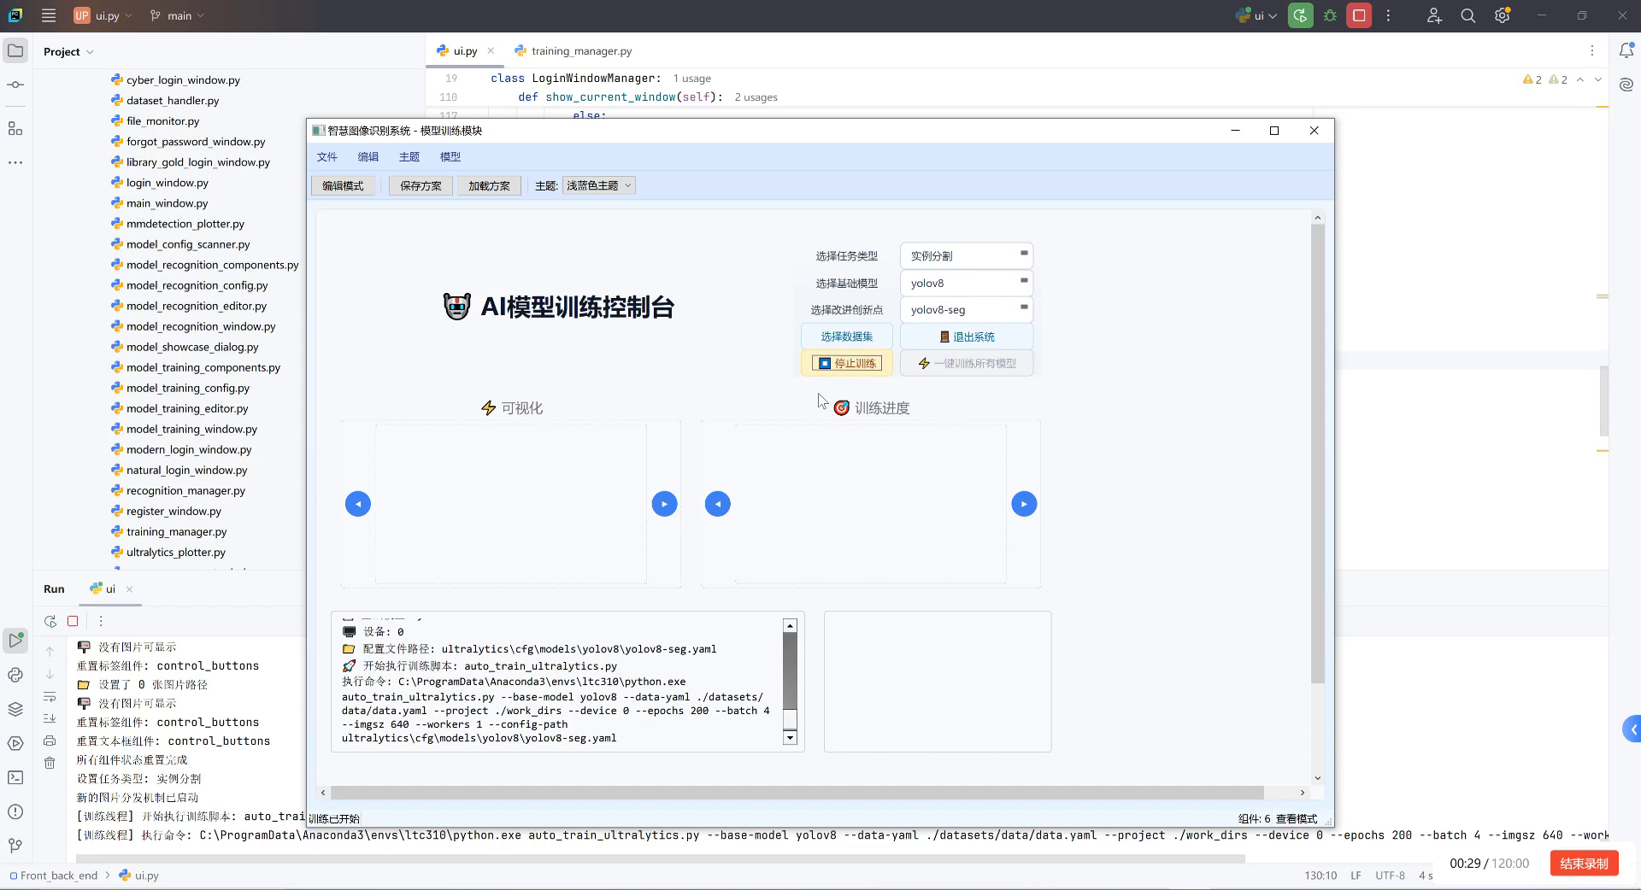Open the 选择改进创新点 yolov8-seg dropdown
This screenshot has height=890, width=1641.
(967, 309)
